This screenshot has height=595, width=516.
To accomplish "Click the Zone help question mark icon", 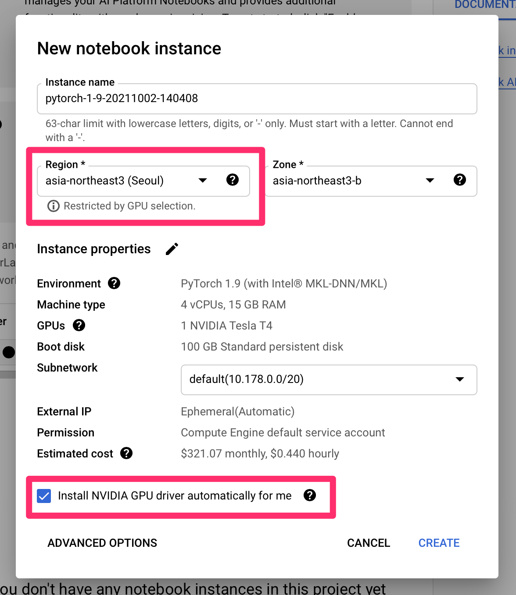I will pyautogui.click(x=460, y=180).
